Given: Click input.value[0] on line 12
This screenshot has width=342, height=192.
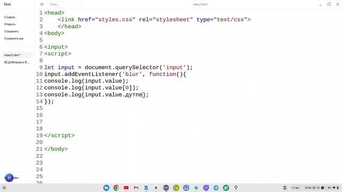Looking at the screenshot, I should 108,87.
